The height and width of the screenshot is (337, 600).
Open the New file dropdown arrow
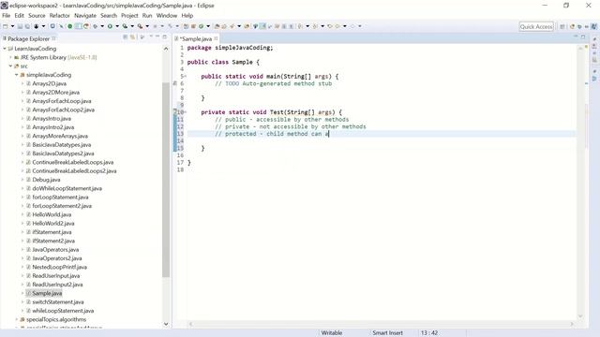[12, 26]
